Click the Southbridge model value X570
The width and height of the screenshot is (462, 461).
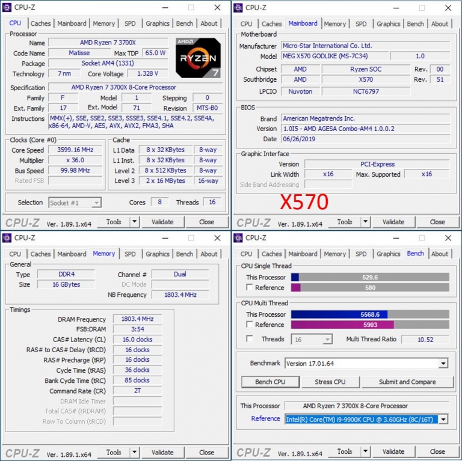point(366,79)
